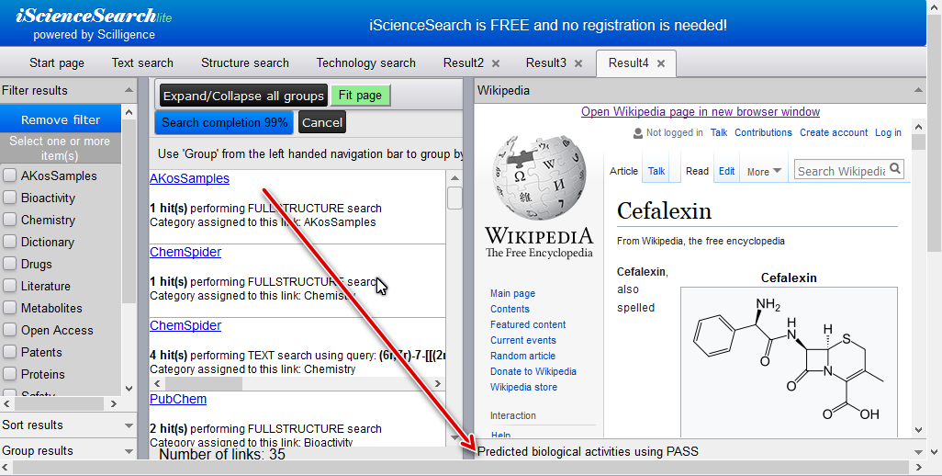The width and height of the screenshot is (942, 476).
Task: Click the Wikipedia Contributions link
Action: (763, 132)
